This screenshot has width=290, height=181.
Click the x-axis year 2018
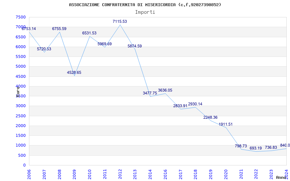[x=196, y=174]
